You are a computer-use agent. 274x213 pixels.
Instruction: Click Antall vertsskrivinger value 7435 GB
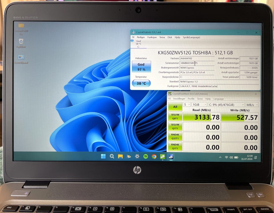[x=249, y=63]
